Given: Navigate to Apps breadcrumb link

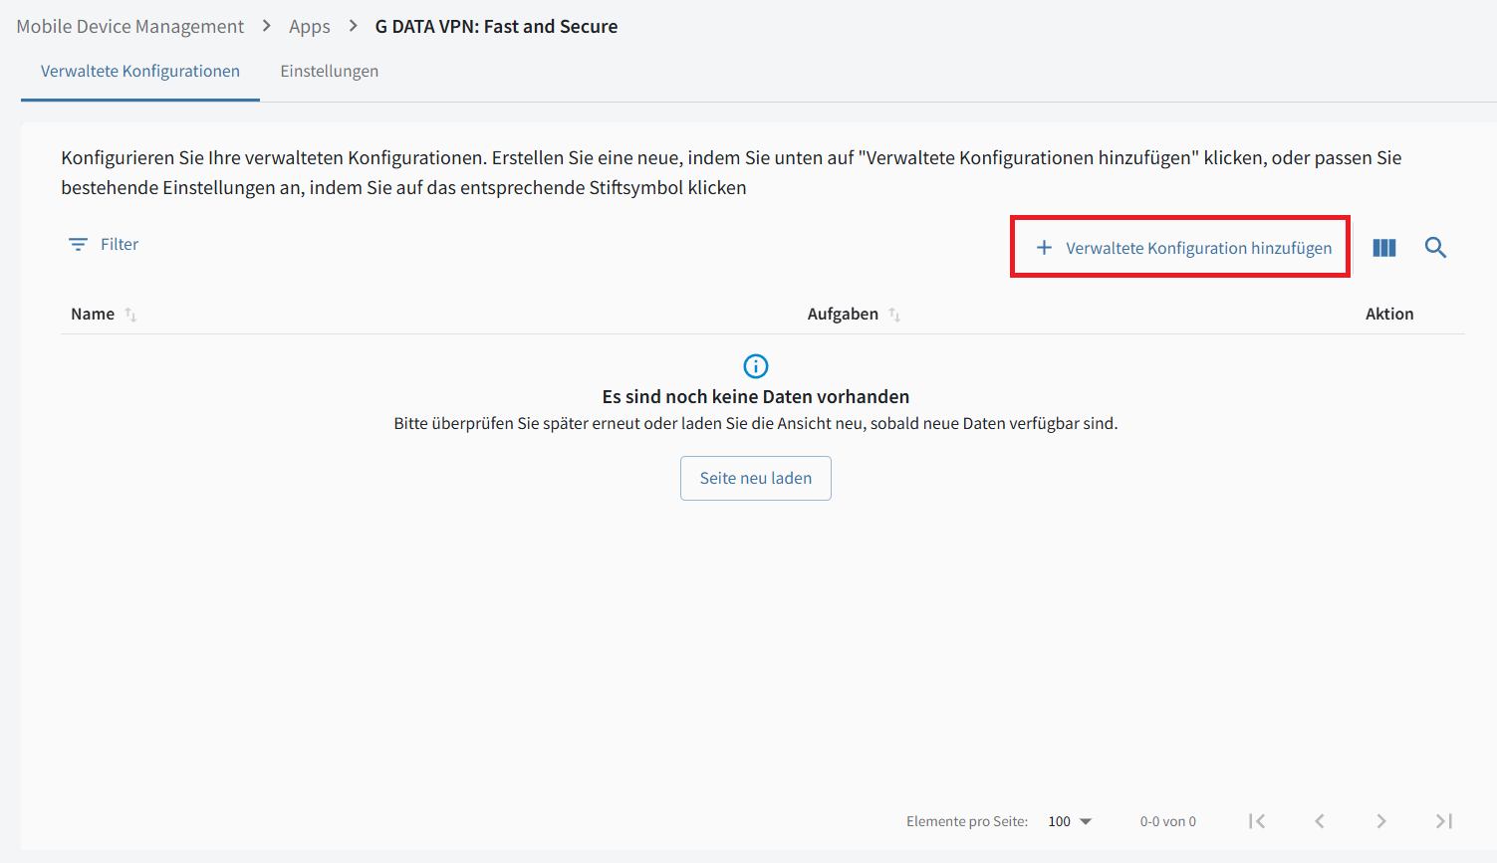Looking at the screenshot, I should [x=310, y=27].
